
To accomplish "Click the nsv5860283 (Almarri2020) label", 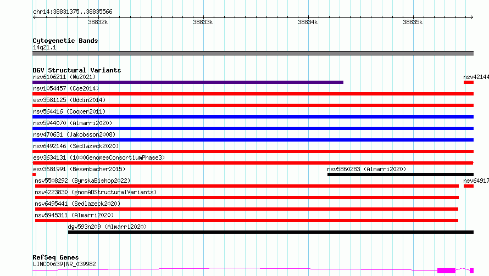I will [x=366, y=169].
